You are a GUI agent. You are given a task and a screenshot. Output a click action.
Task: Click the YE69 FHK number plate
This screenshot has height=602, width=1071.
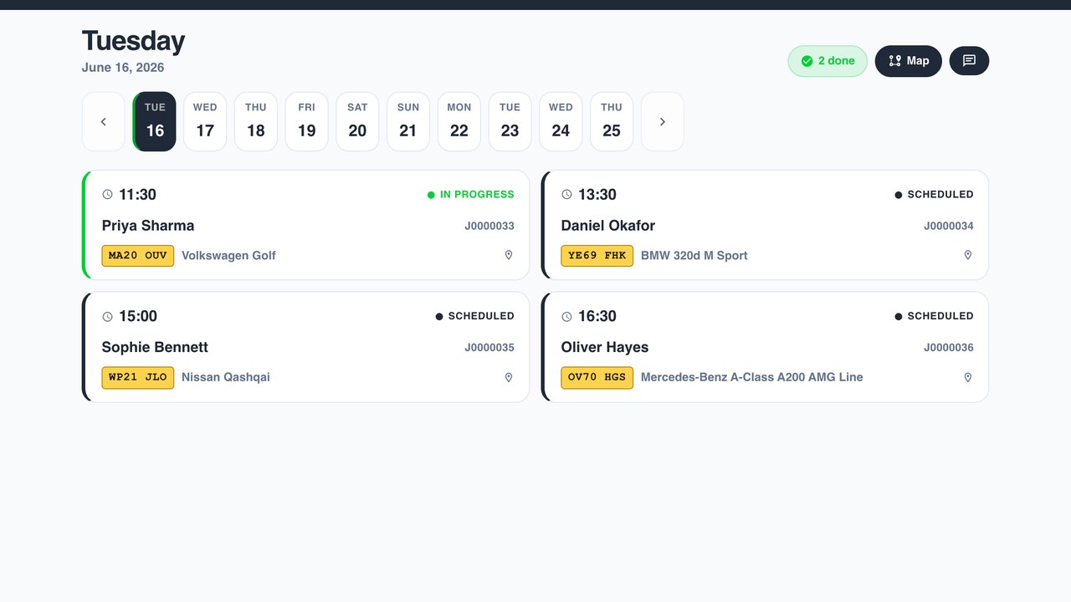coord(597,256)
